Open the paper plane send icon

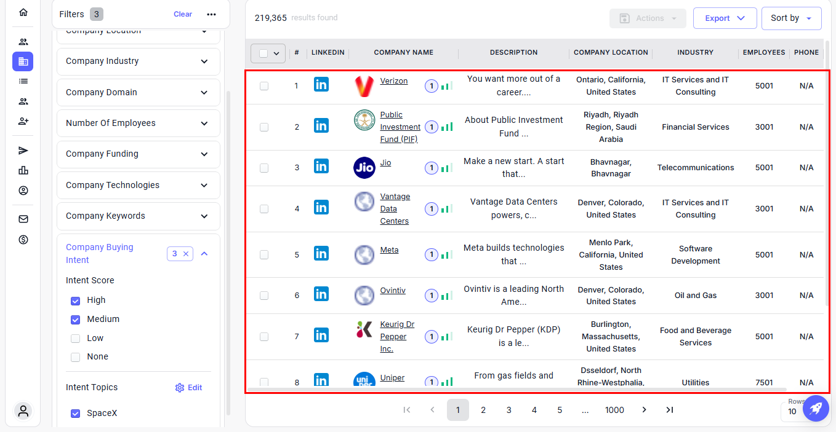23,151
